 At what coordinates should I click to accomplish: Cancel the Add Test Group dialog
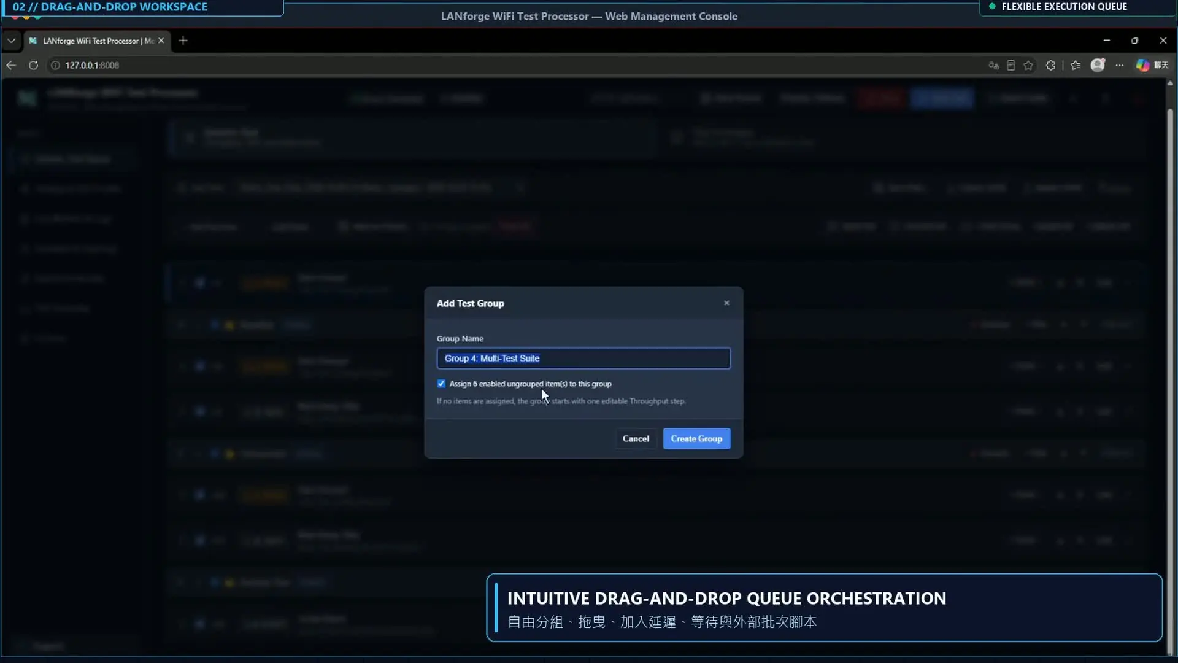[x=636, y=438]
